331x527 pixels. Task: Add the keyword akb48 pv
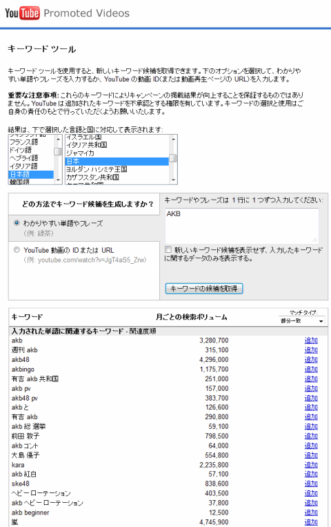click(311, 398)
